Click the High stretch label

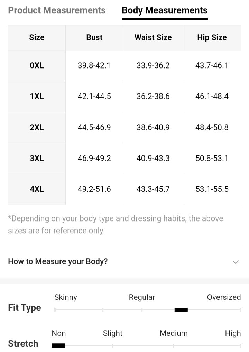233,333
